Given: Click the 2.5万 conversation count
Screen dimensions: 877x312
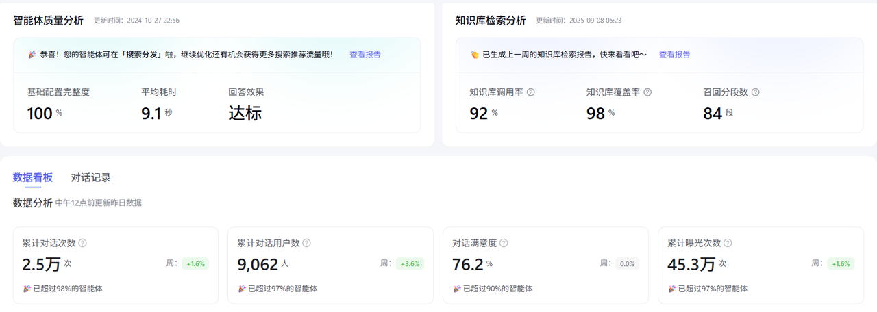Looking at the screenshot, I should click(x=42, y=264).
